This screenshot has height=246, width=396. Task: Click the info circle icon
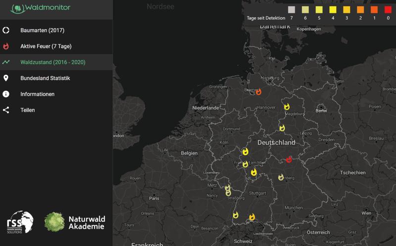pos(6,94)
